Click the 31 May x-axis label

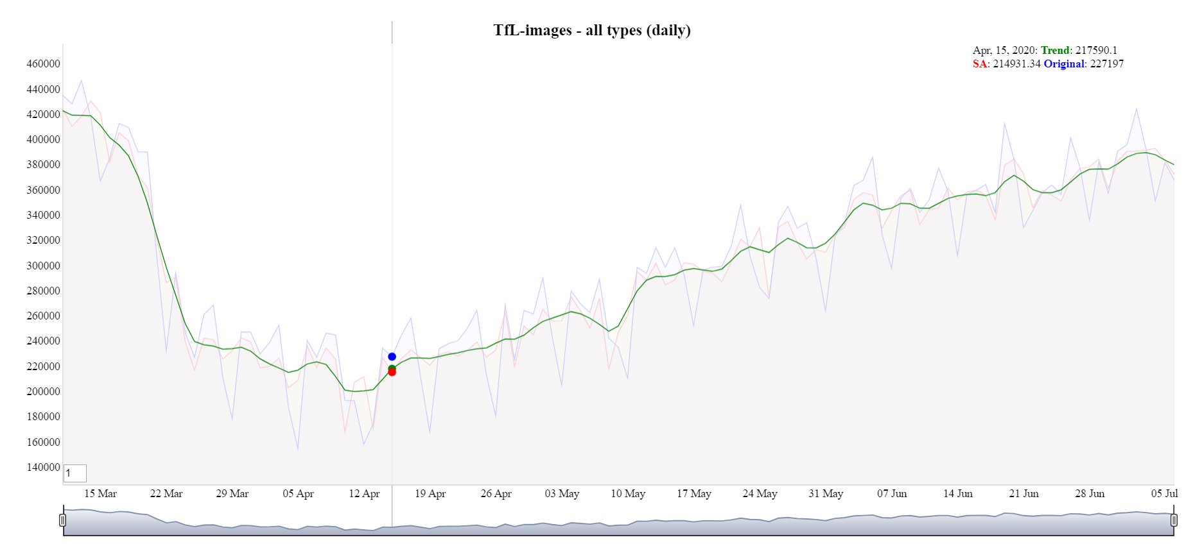point(826,493)
